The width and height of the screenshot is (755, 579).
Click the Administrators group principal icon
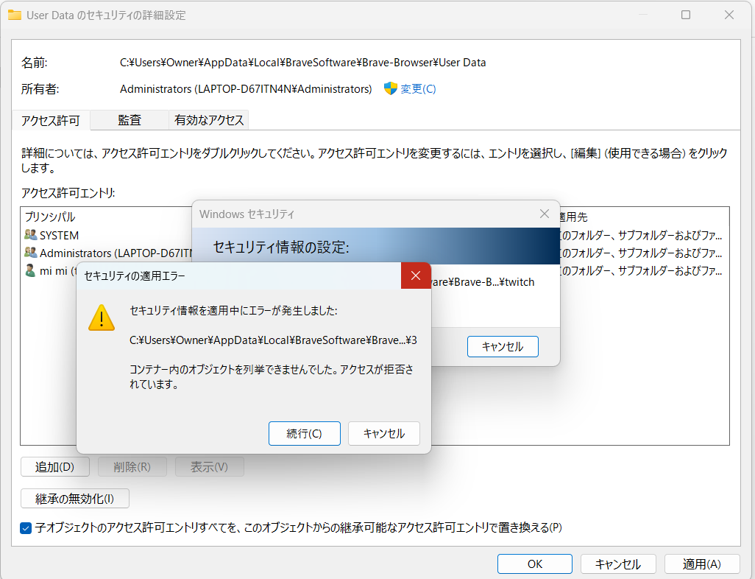click(30, 252)
